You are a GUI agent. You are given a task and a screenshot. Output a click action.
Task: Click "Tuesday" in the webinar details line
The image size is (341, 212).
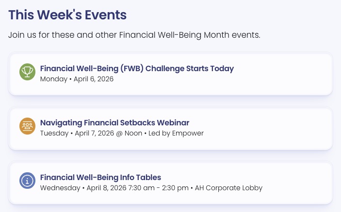tap(54, 133)
